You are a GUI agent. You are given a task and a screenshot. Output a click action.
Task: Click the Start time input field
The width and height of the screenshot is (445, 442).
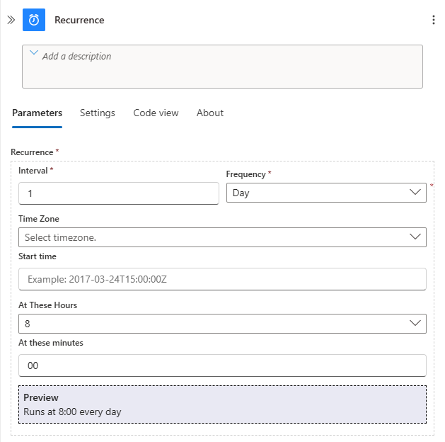pyautogui.click(x=222, y=279)
